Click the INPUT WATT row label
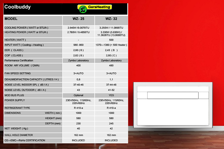 pyautogui.click(x=24, y=45)
